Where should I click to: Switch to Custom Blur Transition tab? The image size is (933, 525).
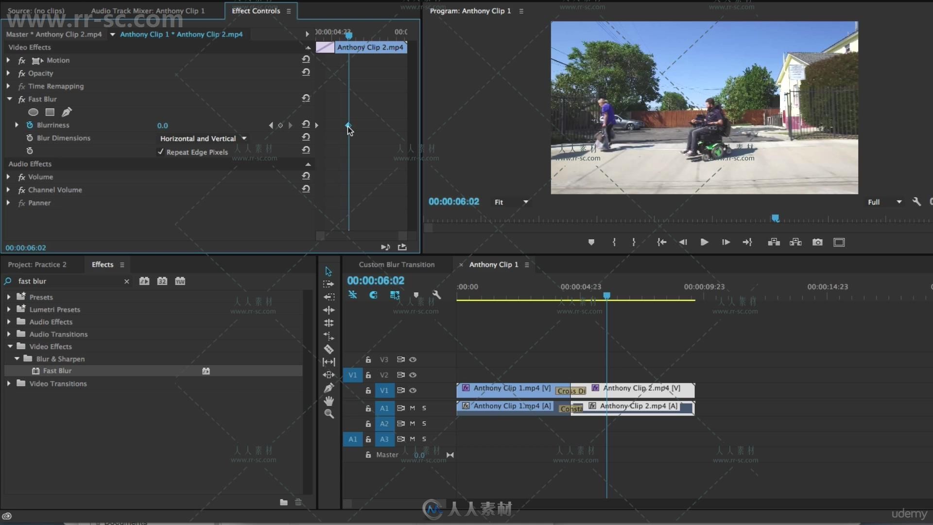[x=397, y=265]
